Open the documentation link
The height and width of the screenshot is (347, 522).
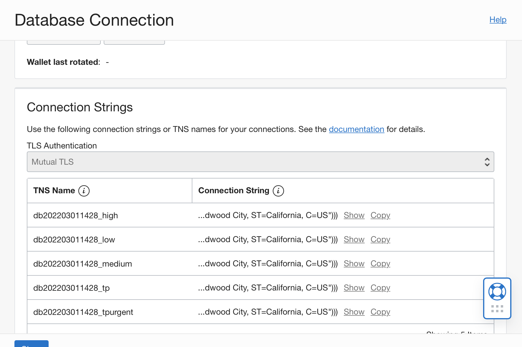[356, 129]
